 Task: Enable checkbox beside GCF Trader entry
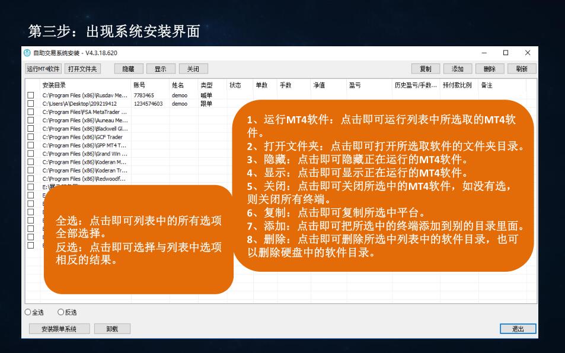click(x=31, y=136)
